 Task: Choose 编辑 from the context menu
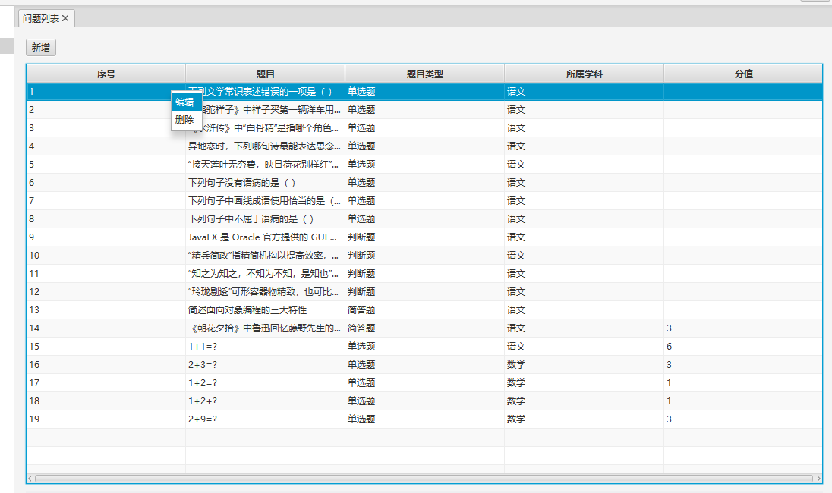coord(184,102)
